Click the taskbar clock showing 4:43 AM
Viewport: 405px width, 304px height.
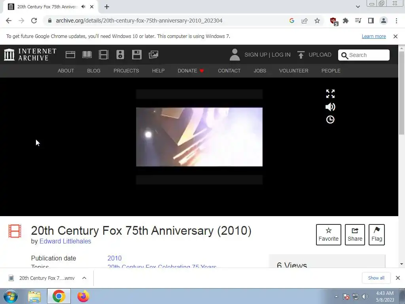(385, 296)
